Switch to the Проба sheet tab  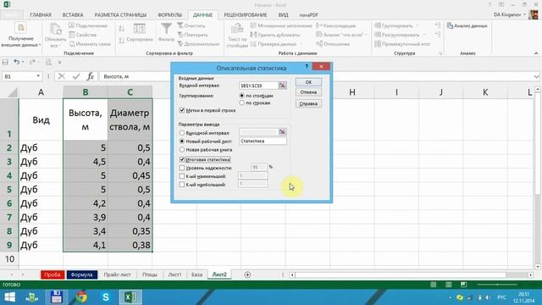click(53, 274)
